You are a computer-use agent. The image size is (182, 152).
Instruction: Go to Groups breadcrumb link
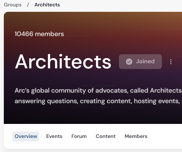coord(13,5)
